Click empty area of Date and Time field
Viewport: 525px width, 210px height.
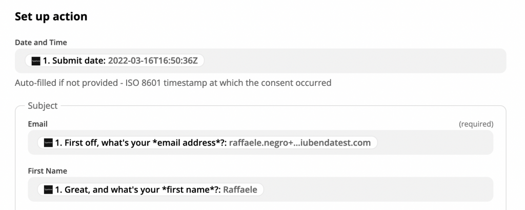click(354, 61)
